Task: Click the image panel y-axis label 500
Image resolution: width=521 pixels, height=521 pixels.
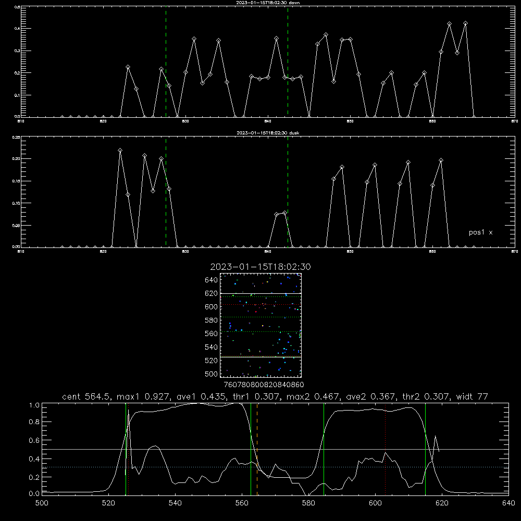Action: 211,374
